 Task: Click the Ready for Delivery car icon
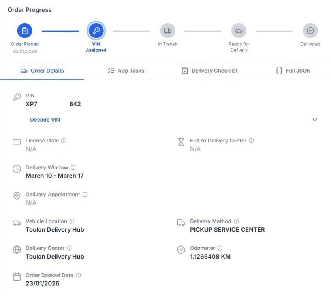point(239,31)
